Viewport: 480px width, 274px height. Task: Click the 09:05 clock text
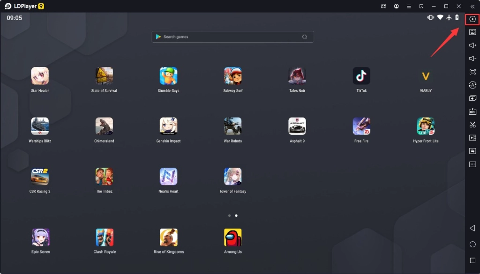(15, 18)
